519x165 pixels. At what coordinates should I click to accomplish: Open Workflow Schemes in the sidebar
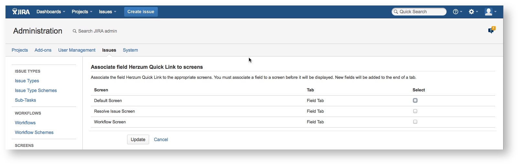34,132
